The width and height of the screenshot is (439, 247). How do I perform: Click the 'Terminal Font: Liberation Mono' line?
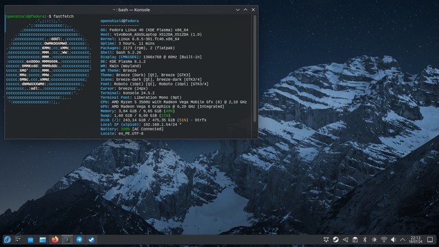[x=141, y=97]
